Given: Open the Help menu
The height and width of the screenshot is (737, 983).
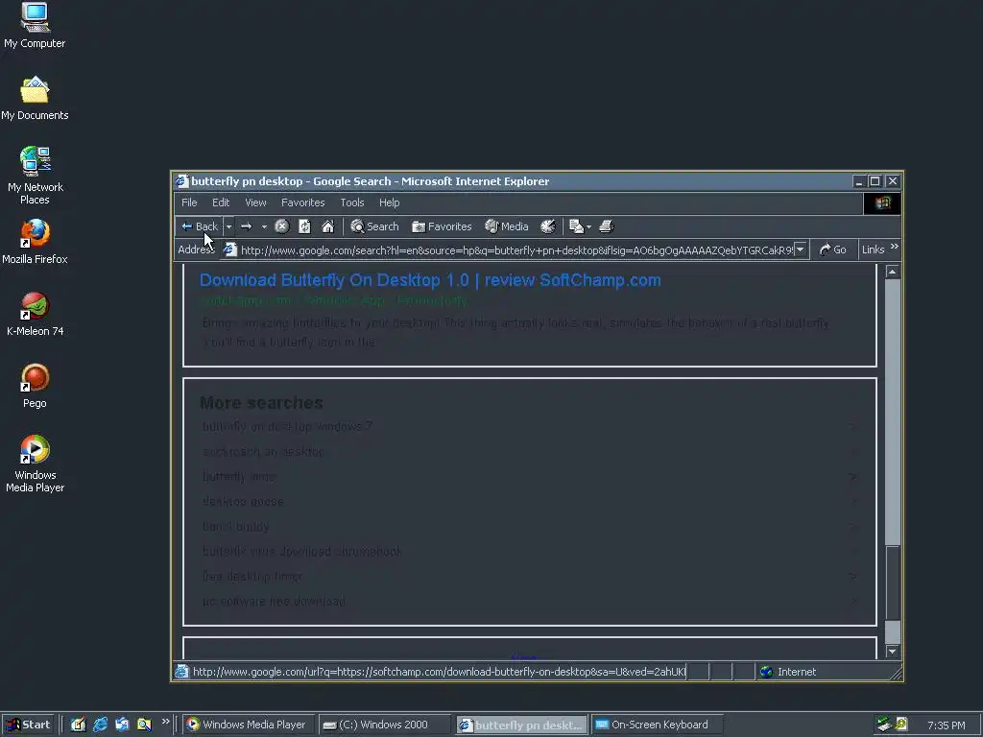Looking at the screenshot, I should coord(390,202).
